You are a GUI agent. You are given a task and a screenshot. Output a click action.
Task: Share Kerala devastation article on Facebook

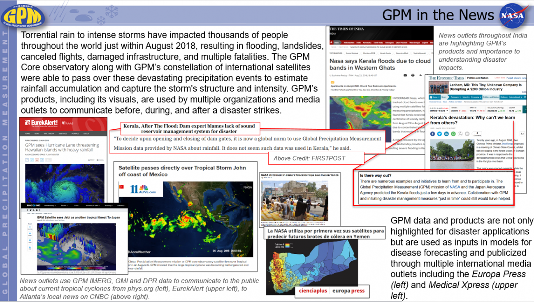tap(432, 134)
